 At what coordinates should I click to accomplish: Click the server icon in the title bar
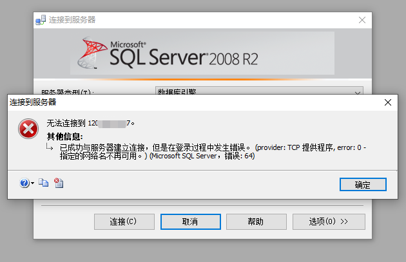41,20
